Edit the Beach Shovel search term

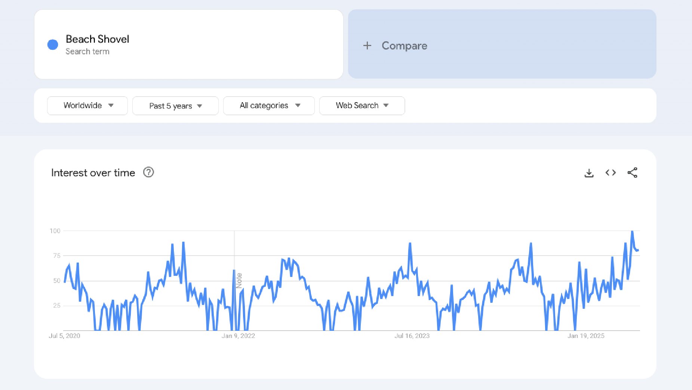coord(189,44)
